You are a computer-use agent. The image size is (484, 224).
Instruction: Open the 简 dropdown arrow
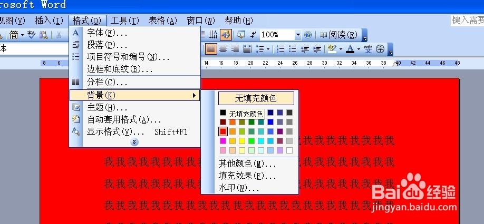(x=22, y=35)
